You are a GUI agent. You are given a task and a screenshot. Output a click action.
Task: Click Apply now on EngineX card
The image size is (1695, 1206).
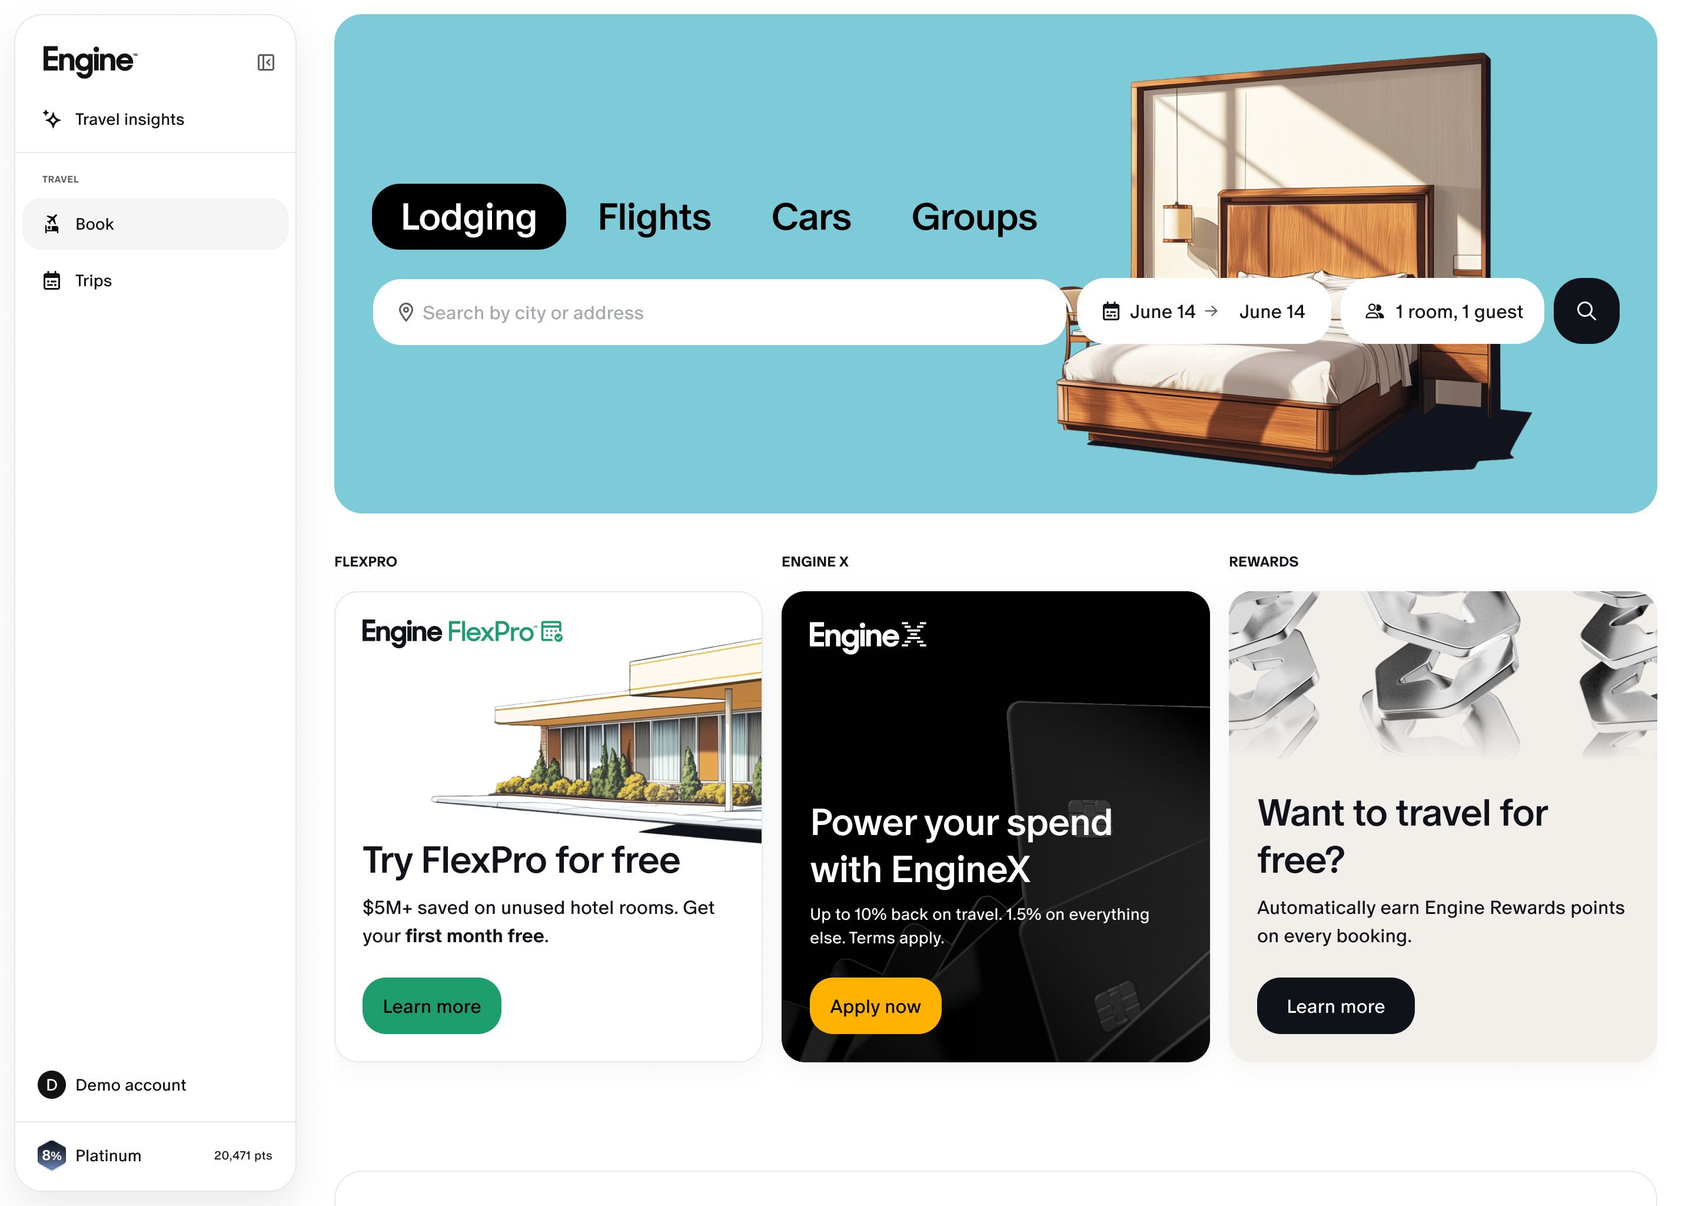pyautogui.click(x=875, y=1006)
